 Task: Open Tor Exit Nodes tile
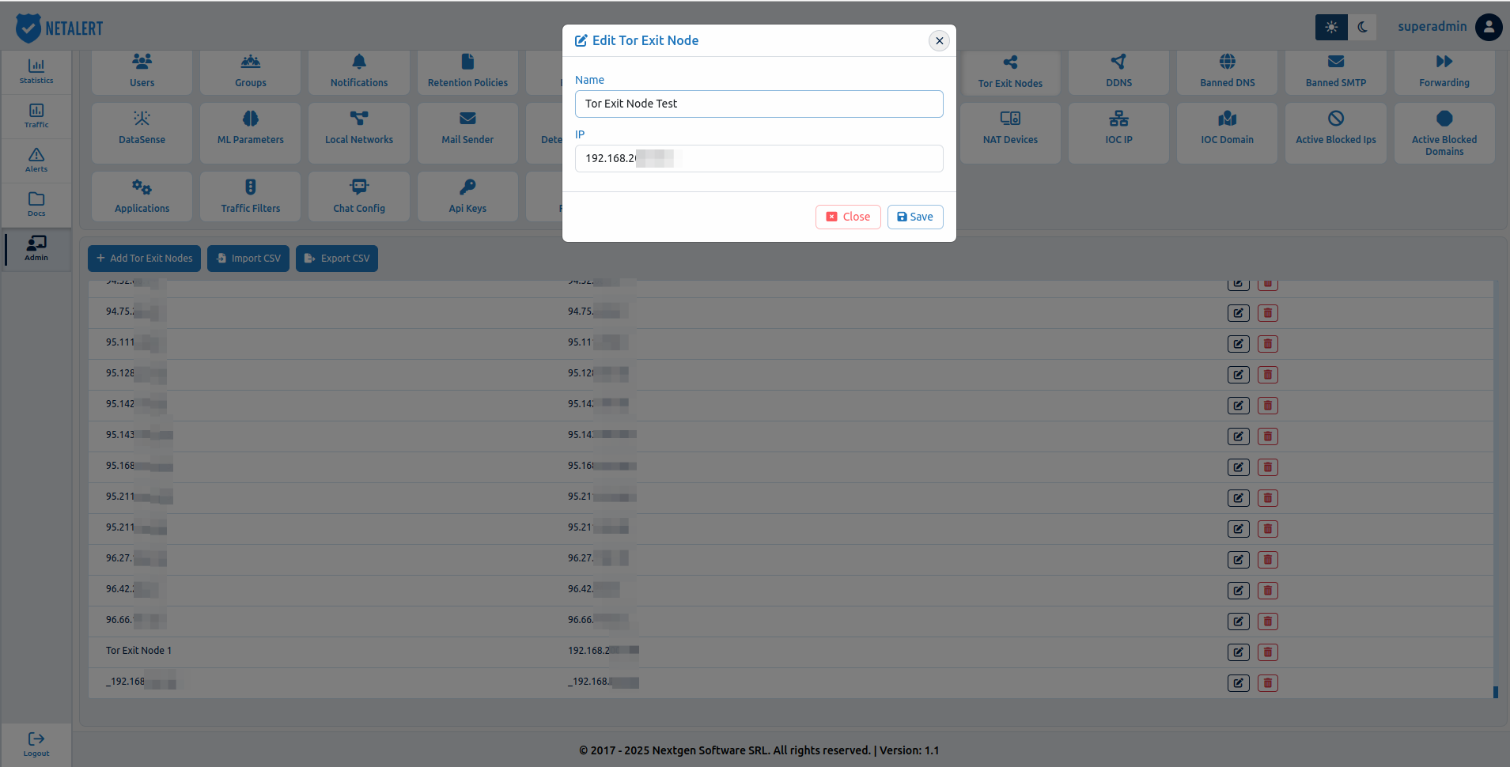pos(1010,71)
